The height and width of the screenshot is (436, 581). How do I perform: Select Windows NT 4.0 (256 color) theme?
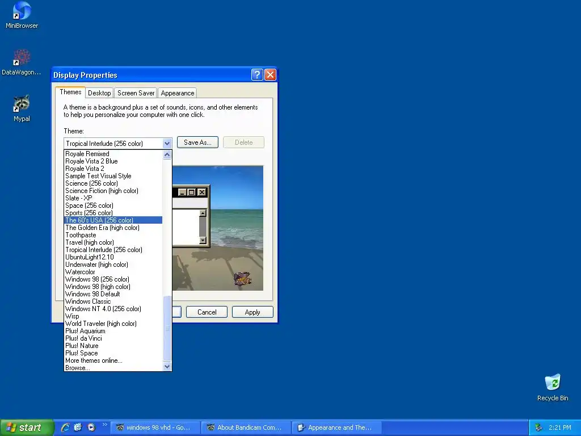(113, 309)
